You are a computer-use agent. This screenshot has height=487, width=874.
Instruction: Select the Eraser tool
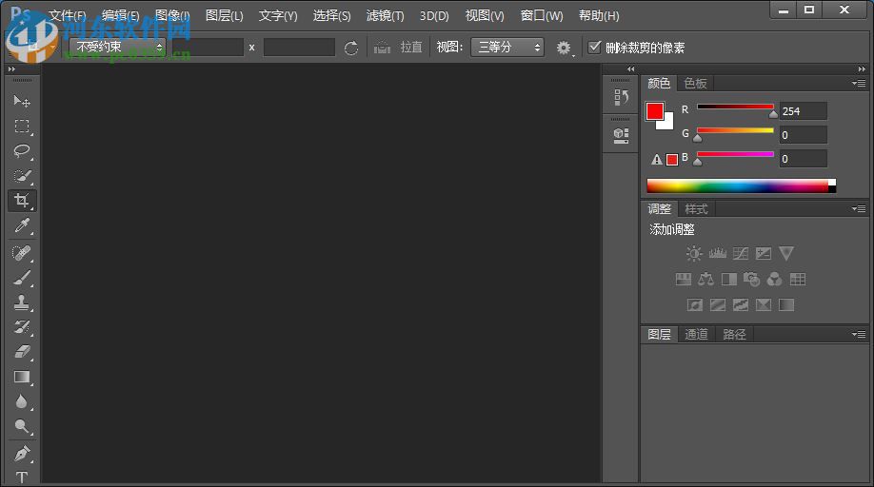pyautogui.click(x=22, y=352)
